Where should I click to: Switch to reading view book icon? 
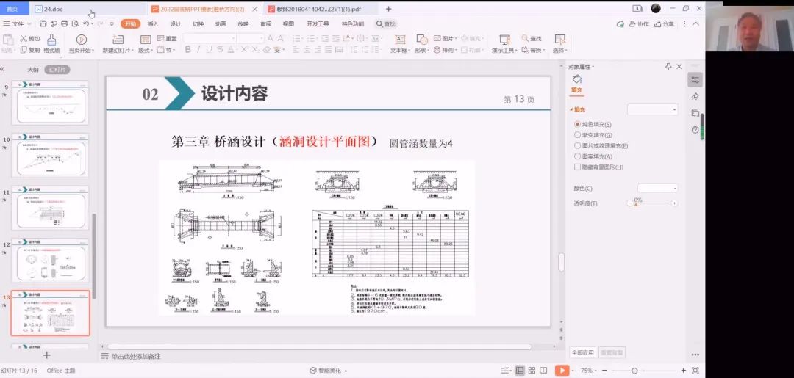click(x=543, y=371)
